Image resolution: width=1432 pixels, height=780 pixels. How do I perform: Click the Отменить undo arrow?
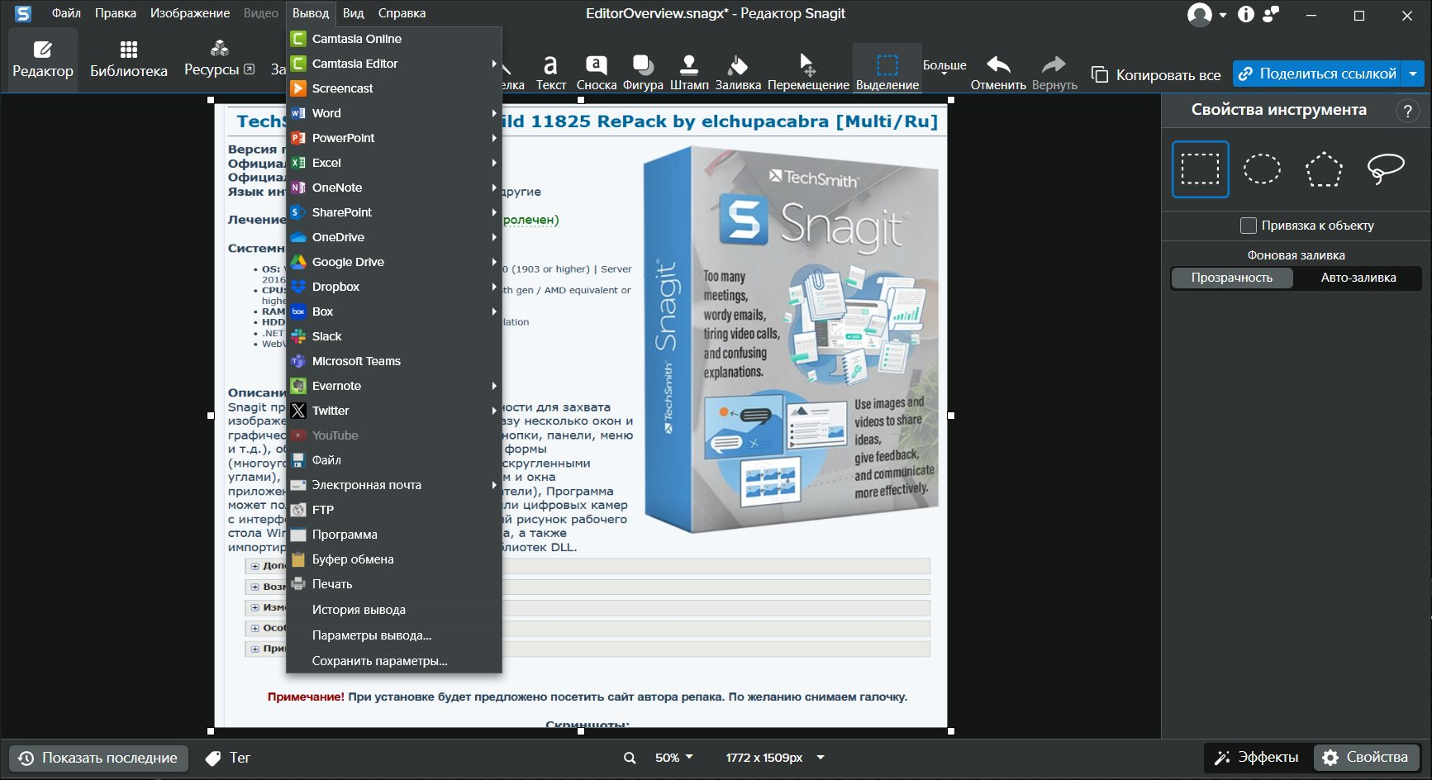pyautogui.click(x=998, y=72)
